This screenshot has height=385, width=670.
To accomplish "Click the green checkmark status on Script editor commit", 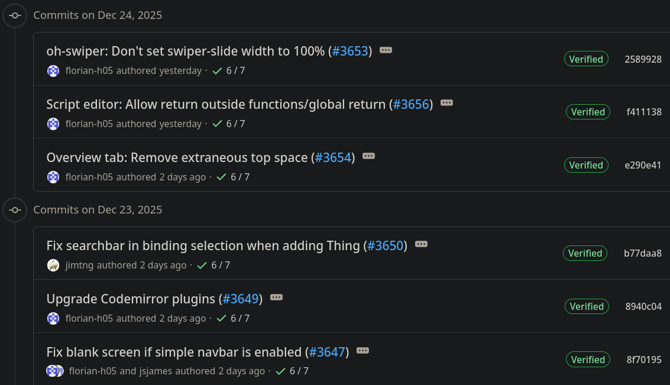I will coord(217,124).
